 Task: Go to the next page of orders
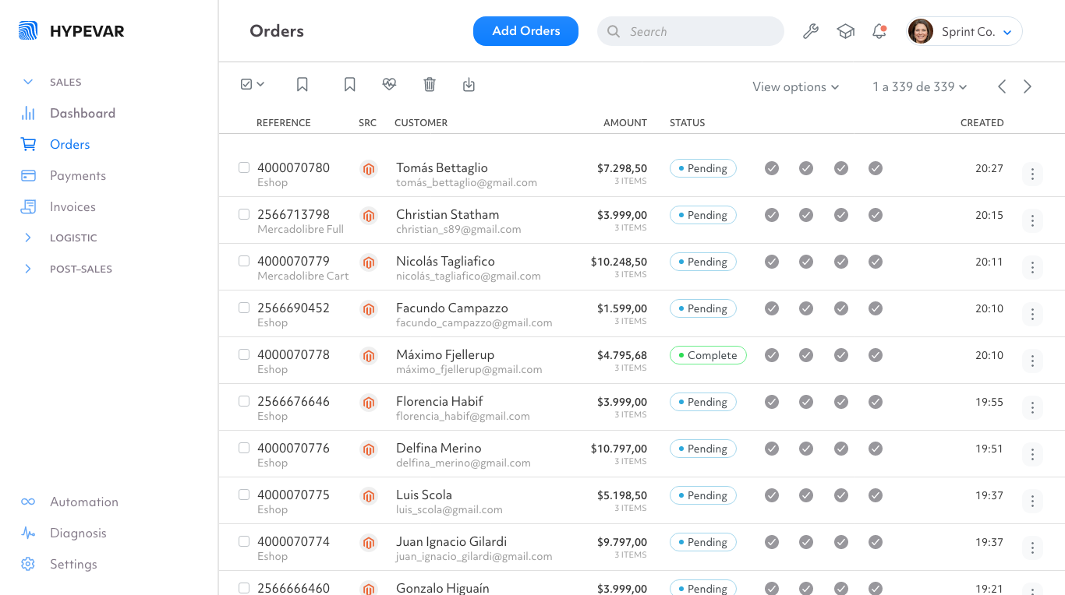pyautogui.click(x=1028, y=86)
